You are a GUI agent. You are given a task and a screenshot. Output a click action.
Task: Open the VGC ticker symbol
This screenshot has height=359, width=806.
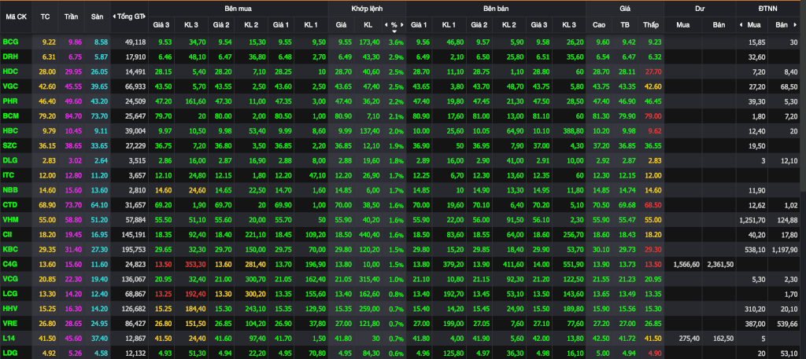[x=9, y=86]
